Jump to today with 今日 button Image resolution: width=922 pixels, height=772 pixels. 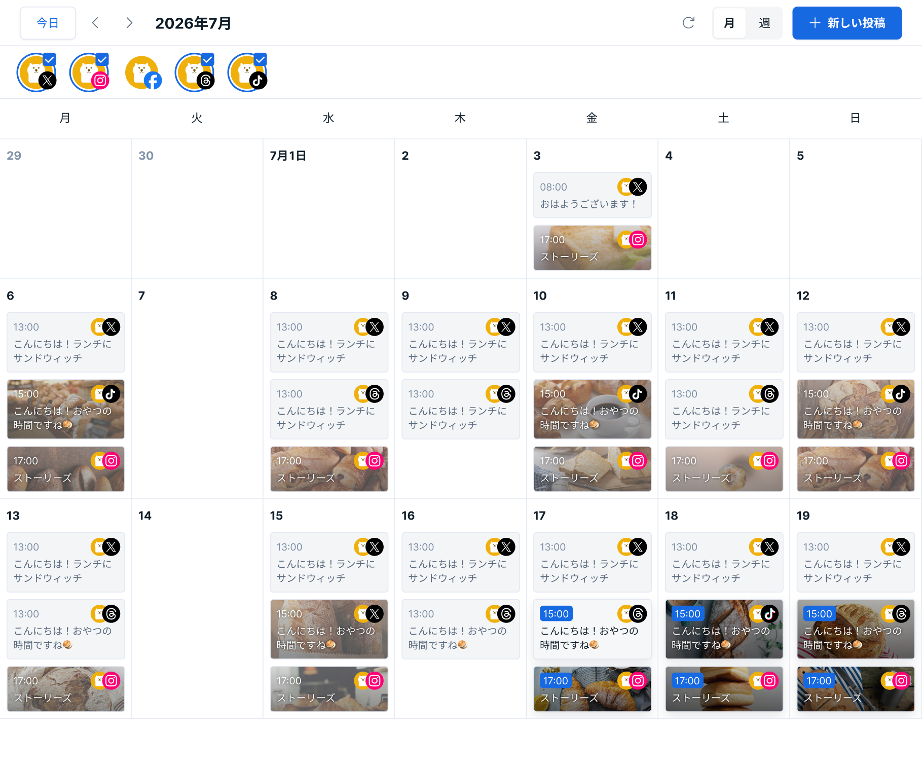pyautogui.click(x=48, y=23)
